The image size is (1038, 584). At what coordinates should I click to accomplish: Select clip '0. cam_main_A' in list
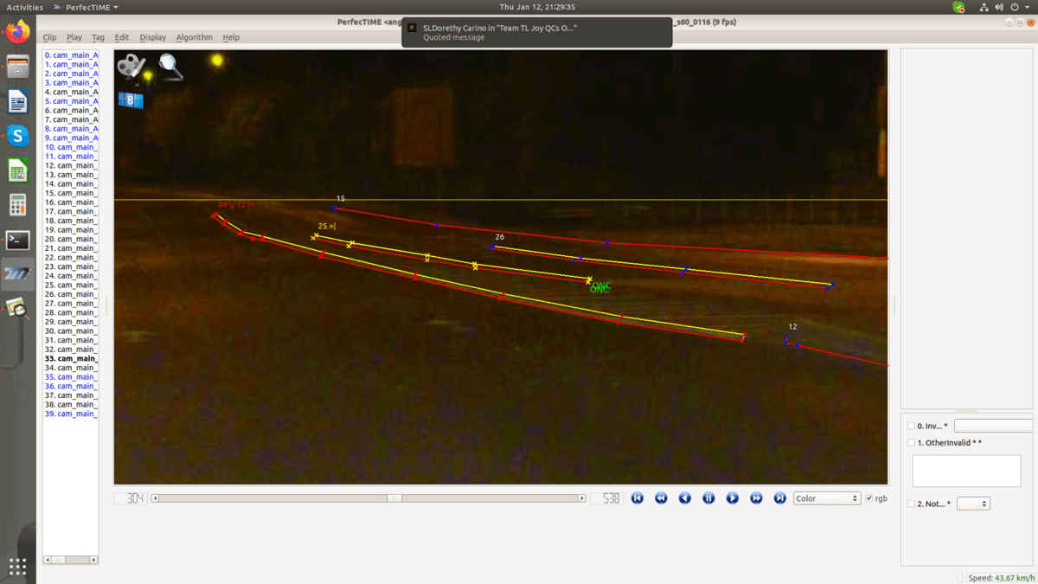[71, 55]
